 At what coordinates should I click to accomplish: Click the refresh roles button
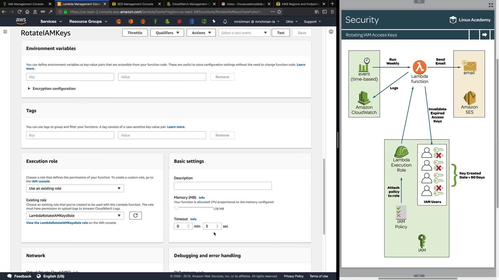(x=135, y=215)
